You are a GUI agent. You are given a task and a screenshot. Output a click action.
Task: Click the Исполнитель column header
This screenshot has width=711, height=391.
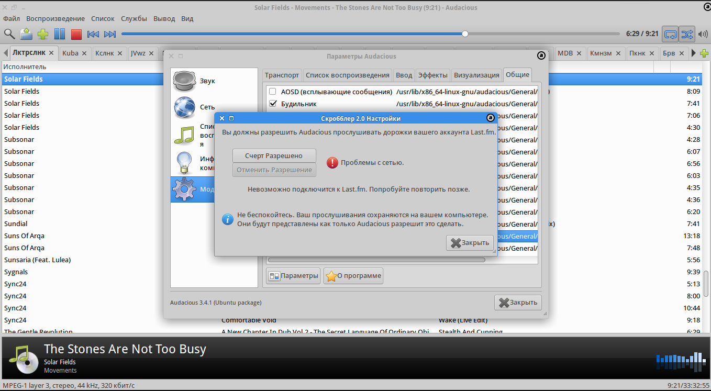point(25,66)
